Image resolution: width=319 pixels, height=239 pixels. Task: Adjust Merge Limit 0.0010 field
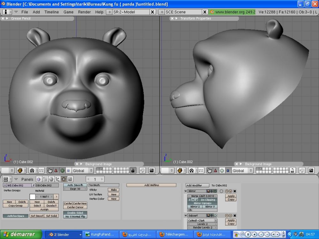pos(203,196)
